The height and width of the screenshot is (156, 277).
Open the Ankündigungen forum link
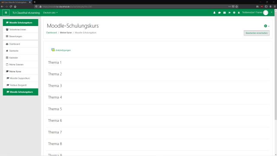pos(63,50)
